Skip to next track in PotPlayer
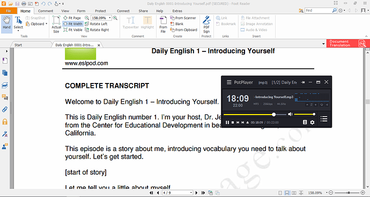This screenshot has width=370, height=197. click(x=242, y=123)
